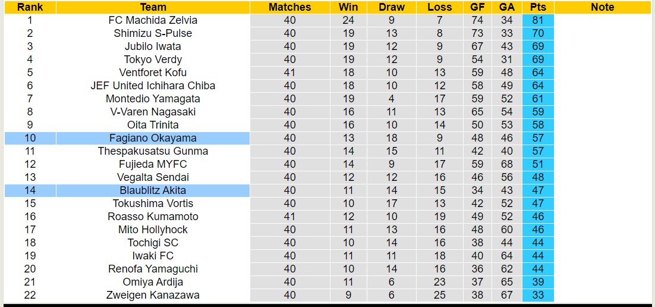Select V-Varen Nagasaki team name
This screenshot has width=655, height=307.
(153, 112)
